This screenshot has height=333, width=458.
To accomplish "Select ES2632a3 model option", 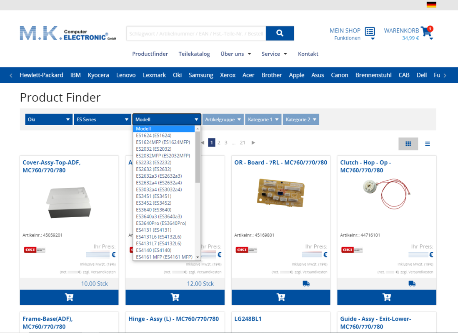I will click(164, 176).
